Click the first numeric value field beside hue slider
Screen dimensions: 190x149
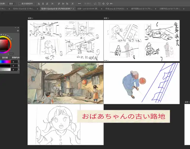(15, 62)
